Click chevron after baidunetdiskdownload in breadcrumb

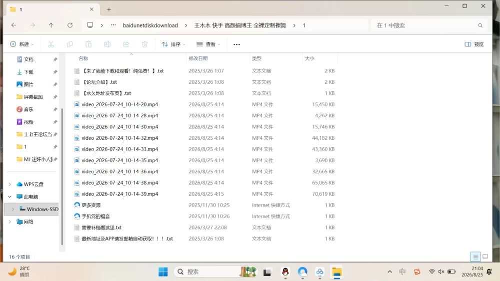tap(186, 25)
